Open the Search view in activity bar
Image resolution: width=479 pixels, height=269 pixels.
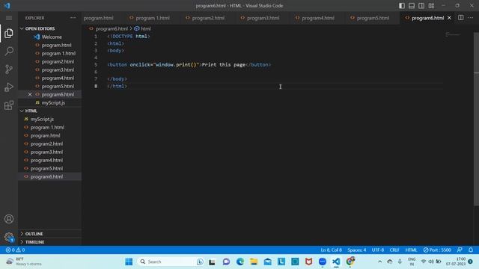point(9,51)
